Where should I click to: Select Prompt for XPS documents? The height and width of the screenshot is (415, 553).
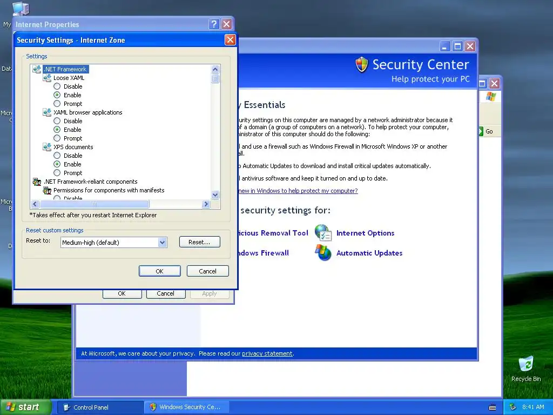coord(57,173)
